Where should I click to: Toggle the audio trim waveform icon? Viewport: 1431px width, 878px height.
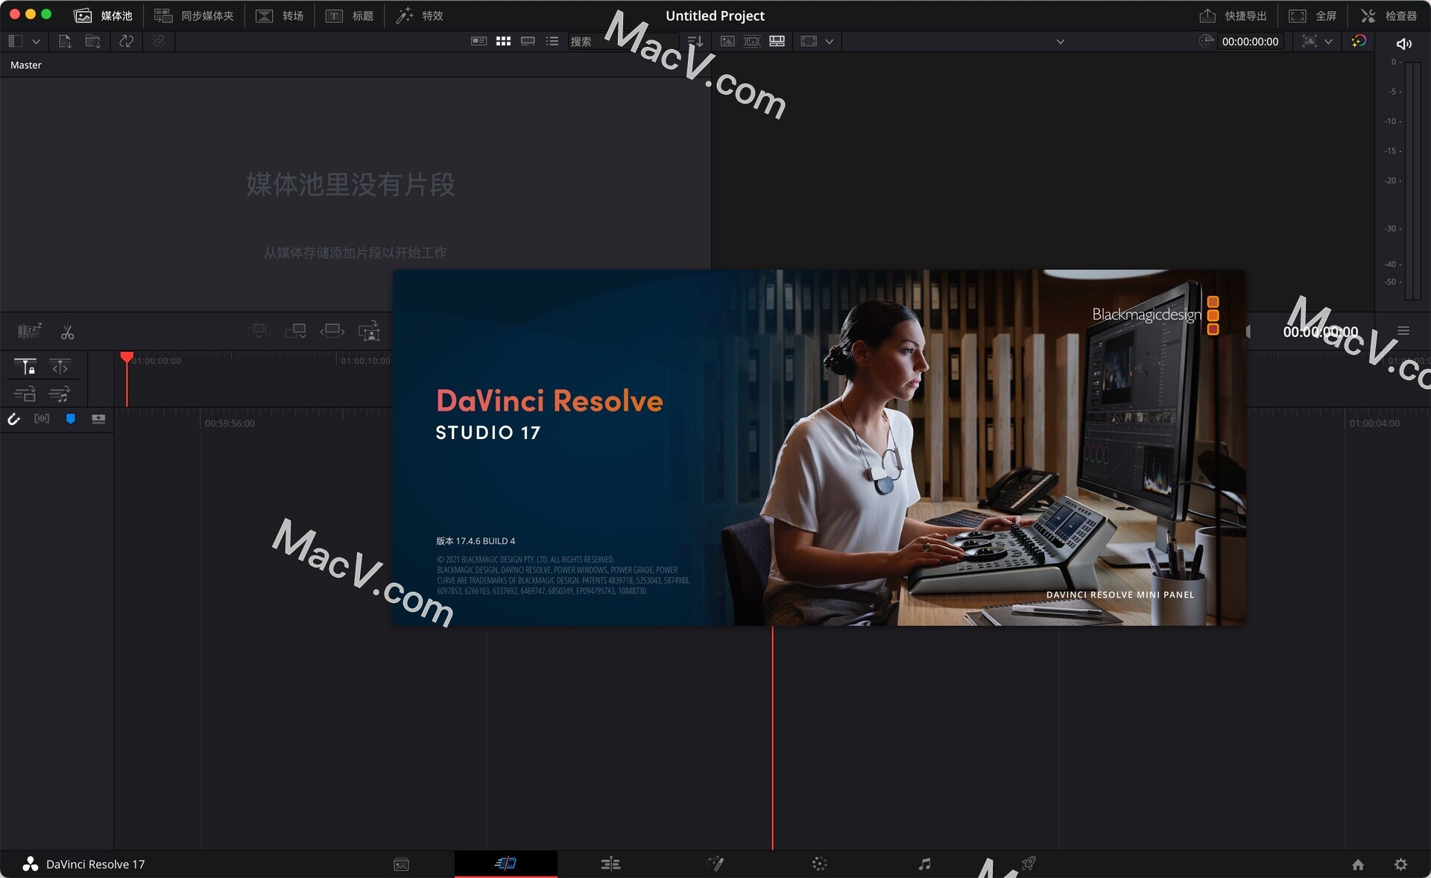click(x=42, y=419)
